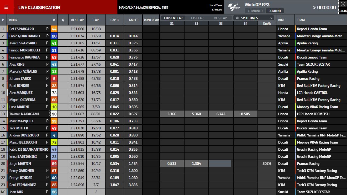347x195 pixels.
Task: Click the Split Times dropdown chevron arrow
Action: 271,18
